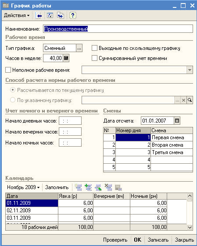Click the scroll up arrow in calendar table
197x246 pixels.
point(190,196)
